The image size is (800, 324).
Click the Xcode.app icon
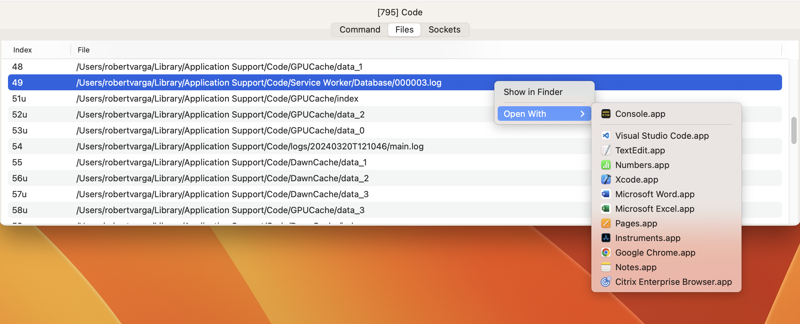tap(606, 179)
